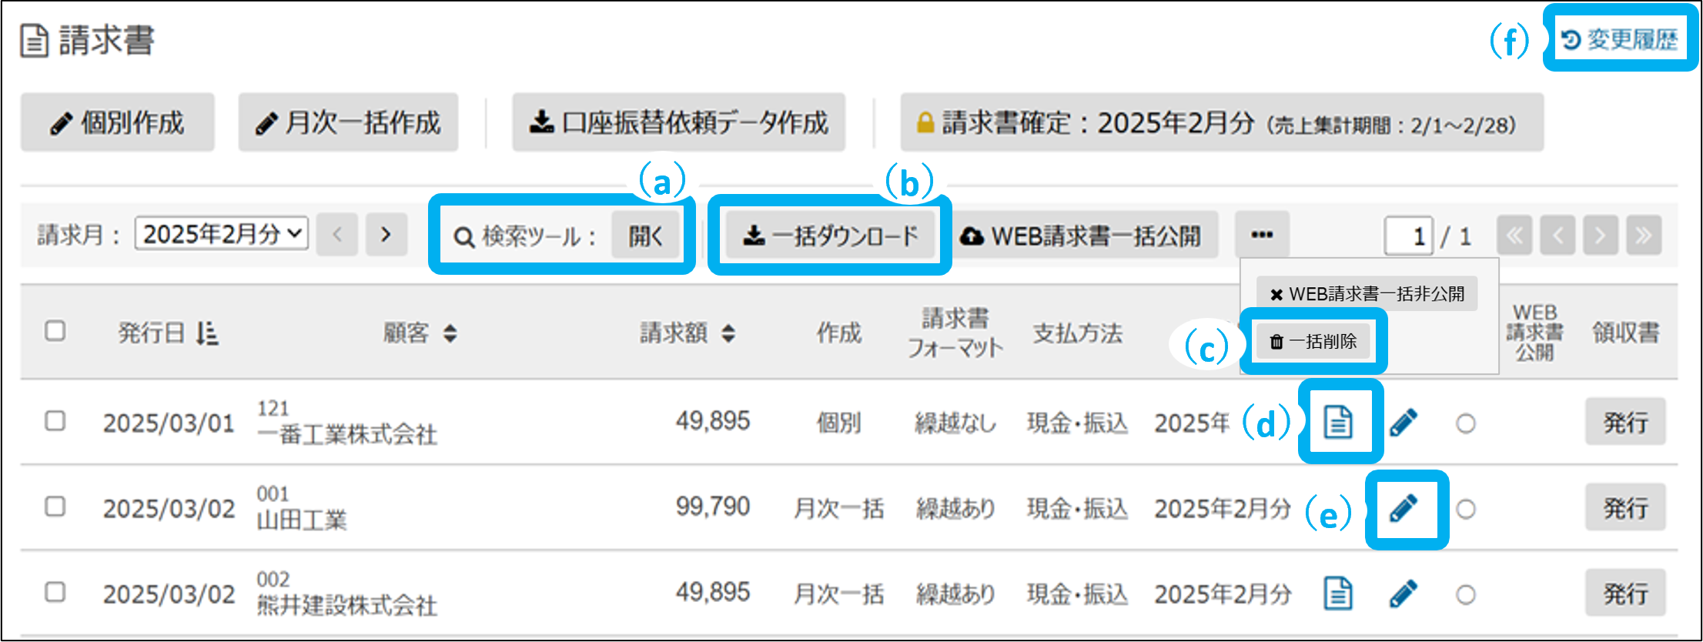Jump to last page double-arrow
This screenshot has height=642, width=1703.
click(x=1643, y=235)
